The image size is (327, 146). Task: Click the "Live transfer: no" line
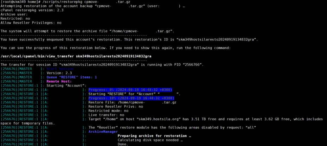pyautogui.click(x=106, y=115)
